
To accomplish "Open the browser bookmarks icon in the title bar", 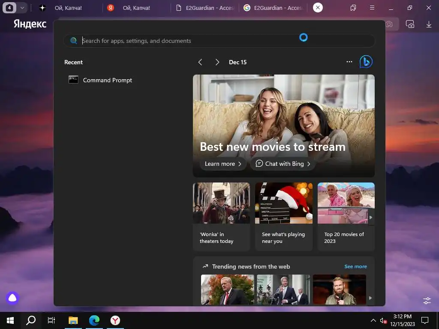I will click(x=353, y=8).
